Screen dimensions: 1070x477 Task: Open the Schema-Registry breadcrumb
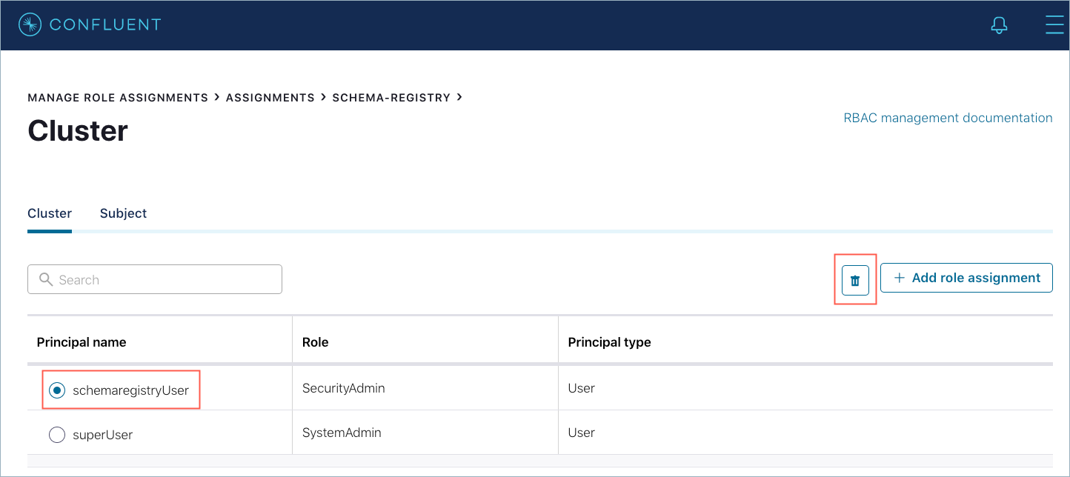[x=391, y=98]
